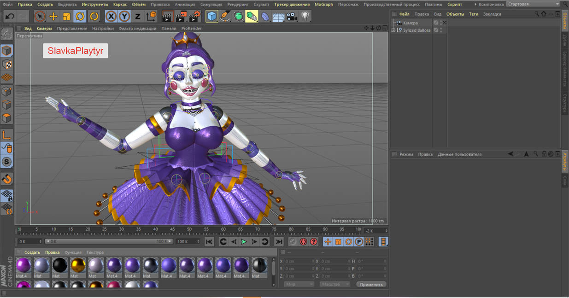The width and height of the screenshot is (569, 298).
Task: Select the Move tool in the toolbar
Action: (53, 16)
